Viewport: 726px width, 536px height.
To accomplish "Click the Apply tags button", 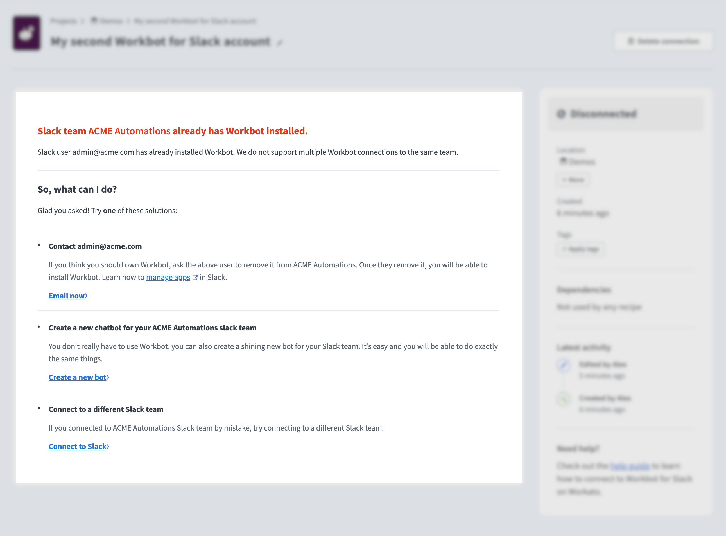I will coord(580,249).
